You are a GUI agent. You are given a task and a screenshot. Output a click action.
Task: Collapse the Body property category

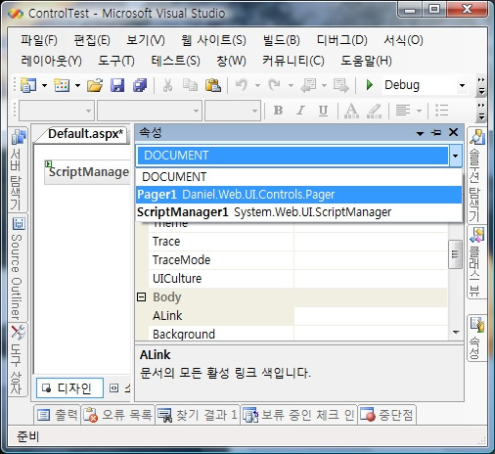(x=141, y=296)
